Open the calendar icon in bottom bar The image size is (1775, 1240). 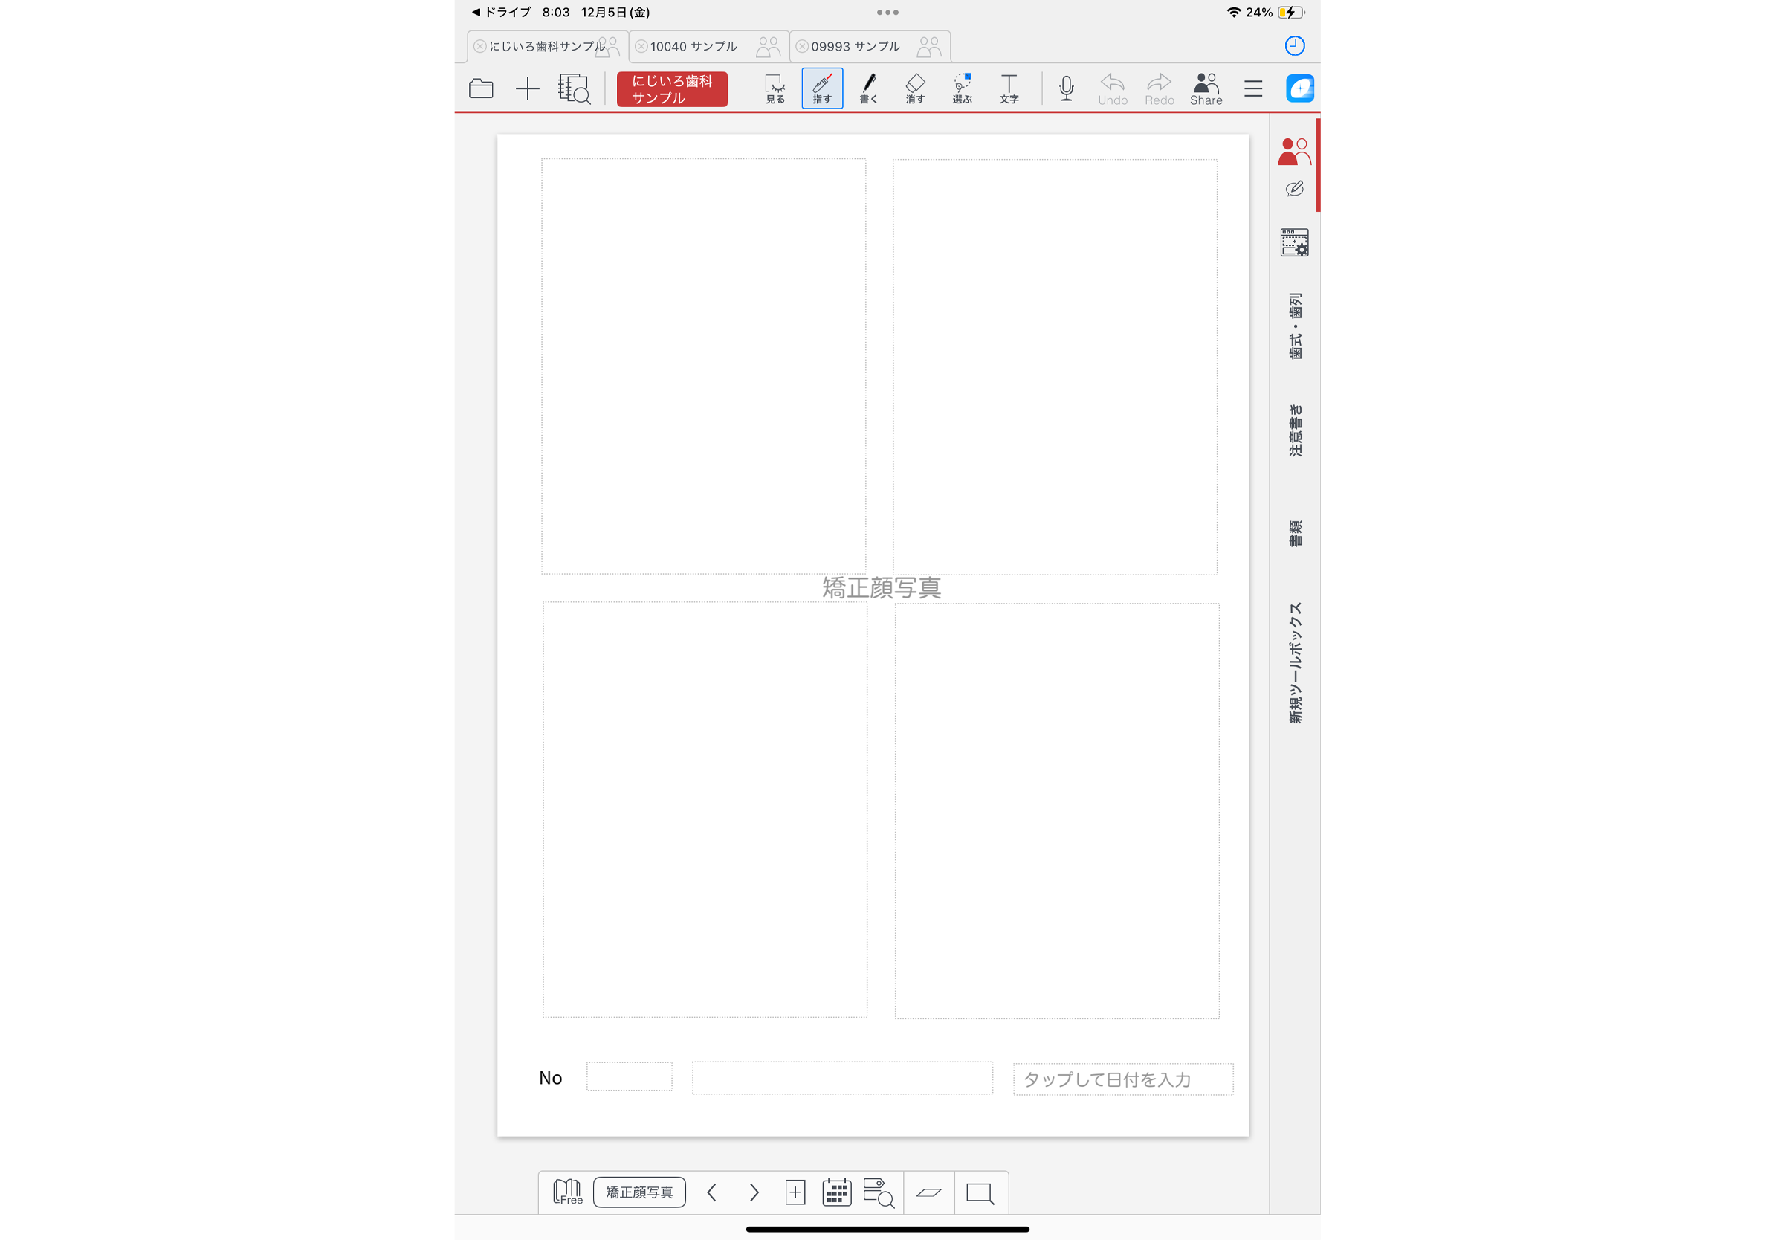click(x=836, y=1192)
